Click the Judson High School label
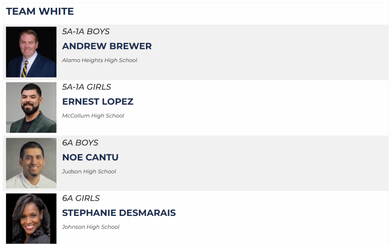 (89, 171)
